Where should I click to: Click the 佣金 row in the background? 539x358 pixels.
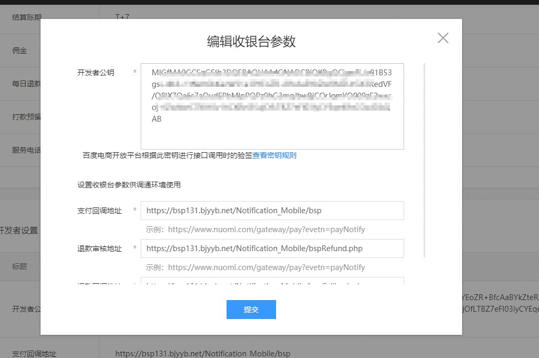pos(21,51)
